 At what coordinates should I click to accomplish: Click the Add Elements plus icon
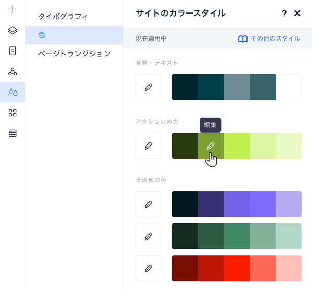coord(12,9)
